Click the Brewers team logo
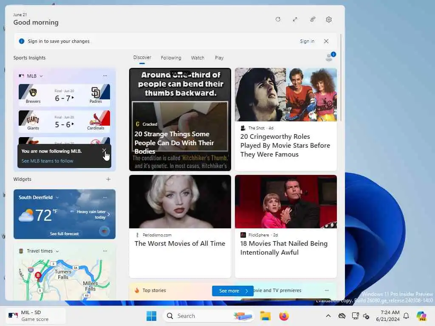This screenshot has width=435, height=326. [x=33, y=92]
